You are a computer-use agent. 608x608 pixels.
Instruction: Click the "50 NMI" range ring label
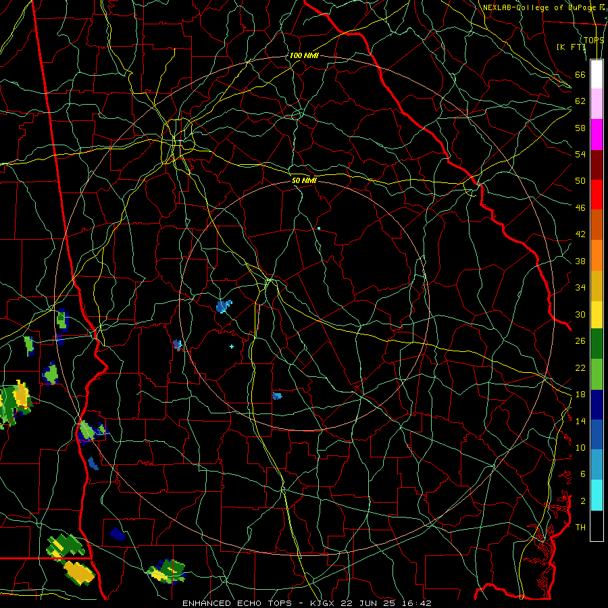click(305, 180)
